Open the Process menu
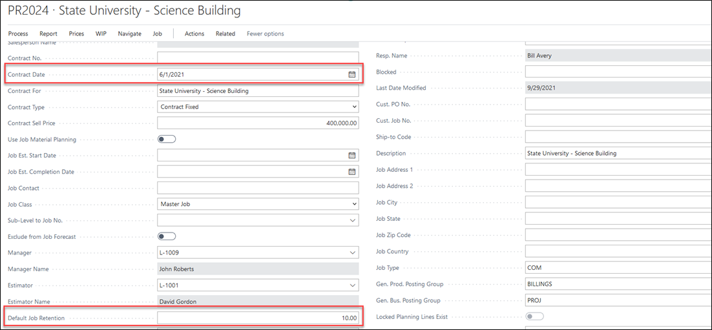 click(x=18, y=34)
